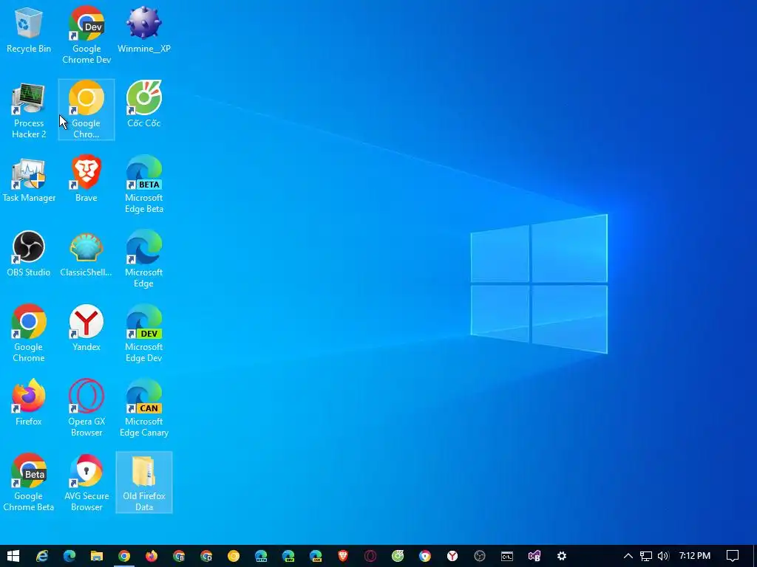Select the Task Manager desktop shortcut
Image resolution: width=757 pixels, height=567 pixels.
(x=29, y=179)
